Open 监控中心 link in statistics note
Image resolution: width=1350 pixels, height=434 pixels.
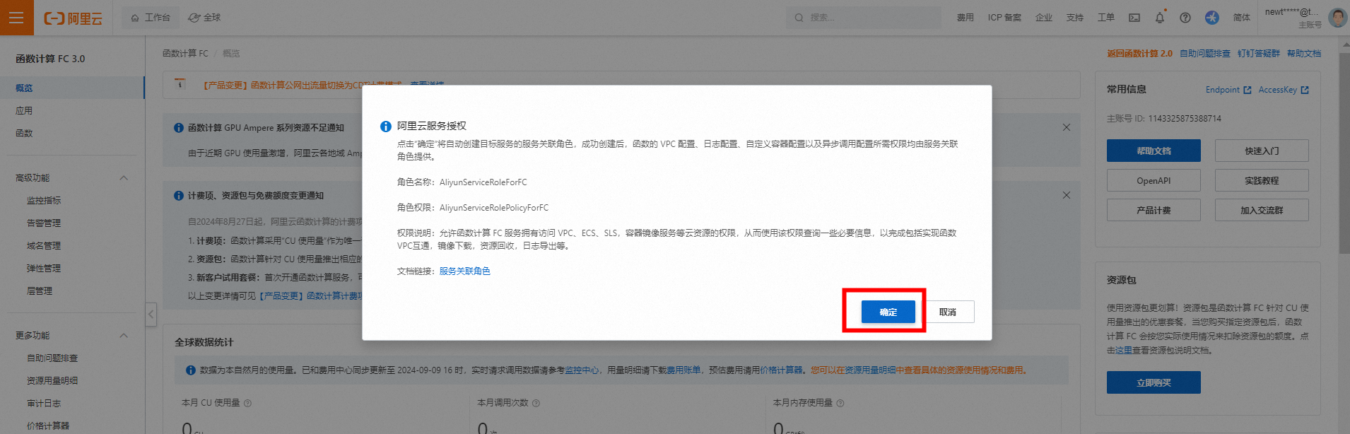click(582, 370)
